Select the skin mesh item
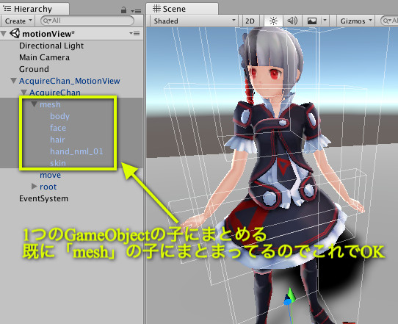The image size is (398, 324). 58,163
